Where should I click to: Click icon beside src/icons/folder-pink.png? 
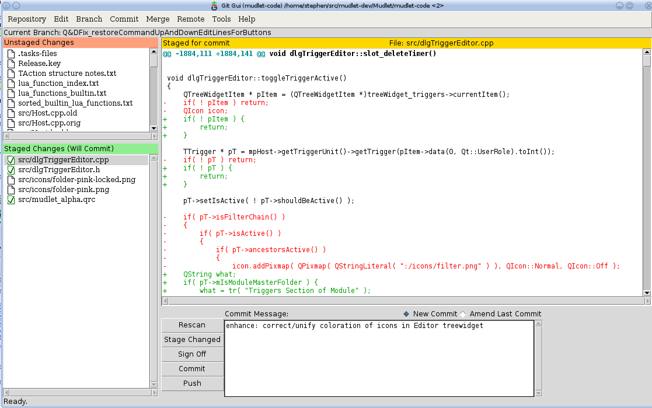11,190
